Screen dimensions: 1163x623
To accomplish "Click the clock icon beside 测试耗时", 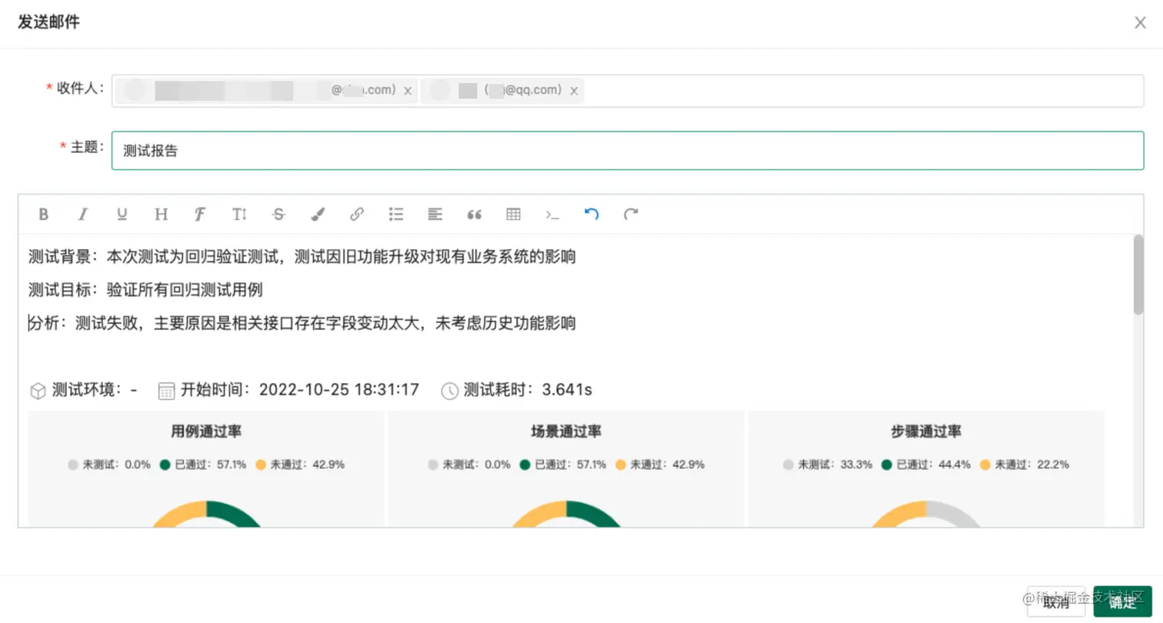I will (x=450, y=391).
